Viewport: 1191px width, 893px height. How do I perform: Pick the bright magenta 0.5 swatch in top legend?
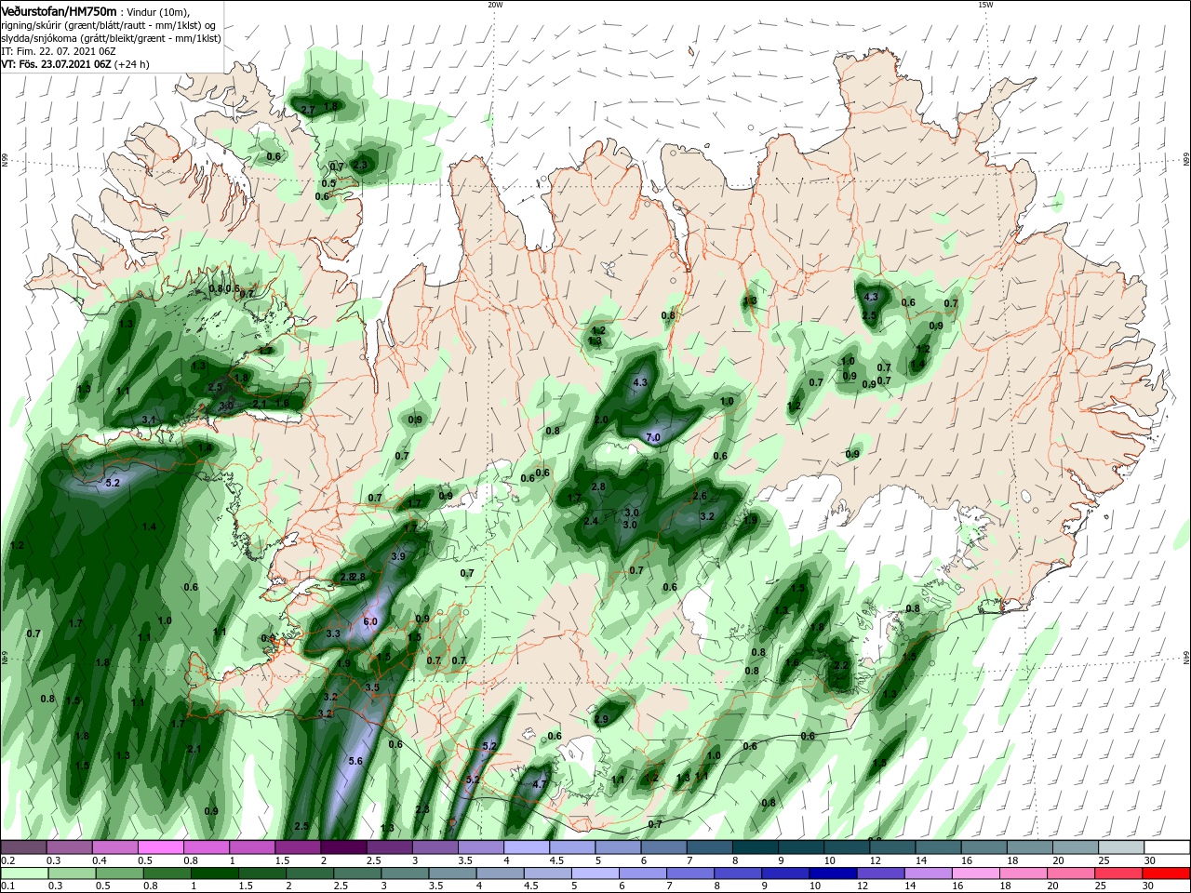[161, 847]
